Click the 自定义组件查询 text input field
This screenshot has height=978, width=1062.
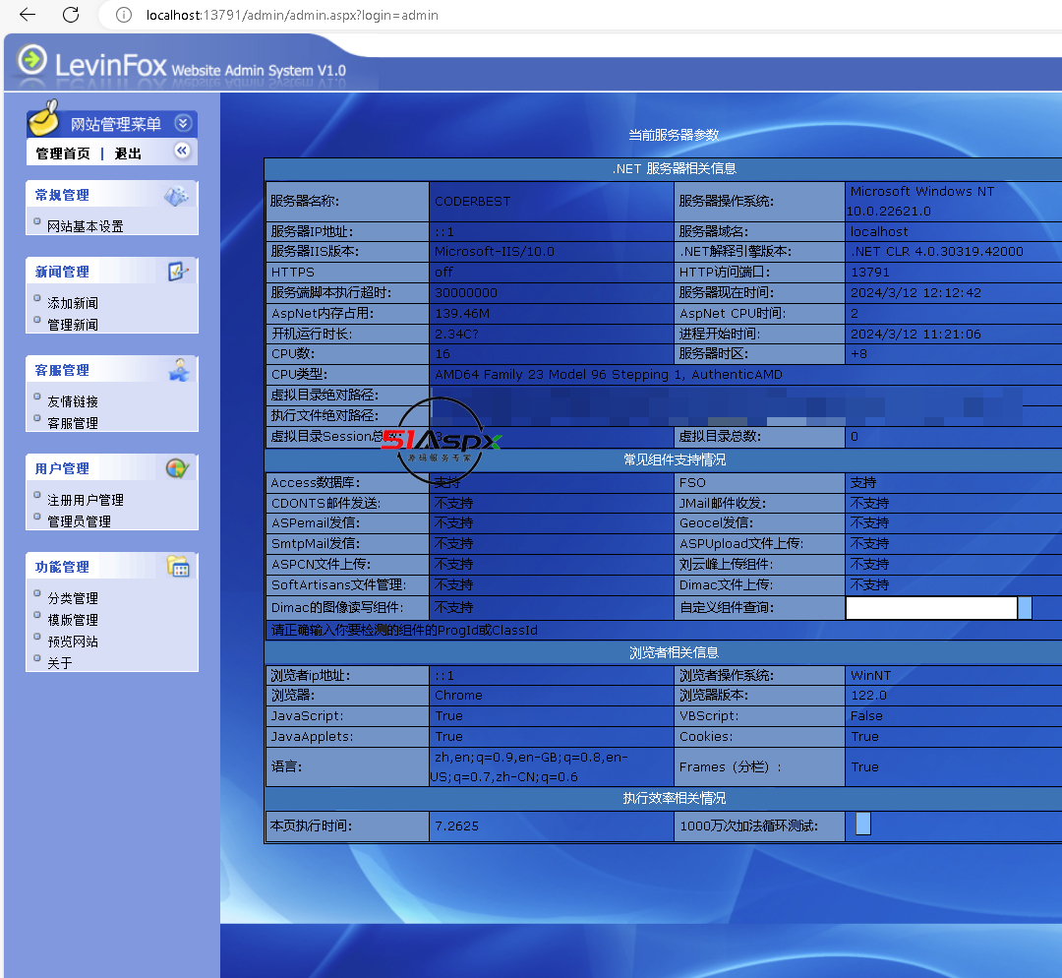click(930, 608)
